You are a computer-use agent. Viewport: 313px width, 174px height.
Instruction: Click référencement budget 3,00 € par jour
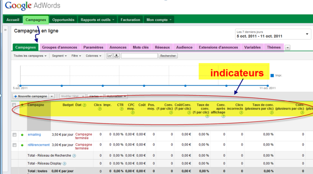point(63,145)
